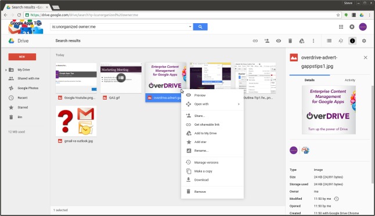
Task: Expand the Open with submenu
Action: click(x=212, y=104)
